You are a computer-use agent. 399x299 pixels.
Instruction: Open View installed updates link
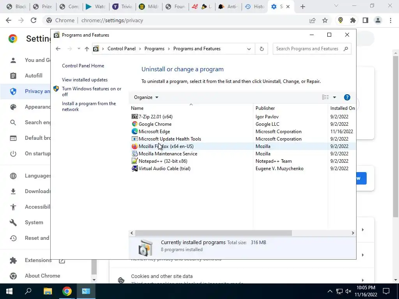tap(85, 79)
